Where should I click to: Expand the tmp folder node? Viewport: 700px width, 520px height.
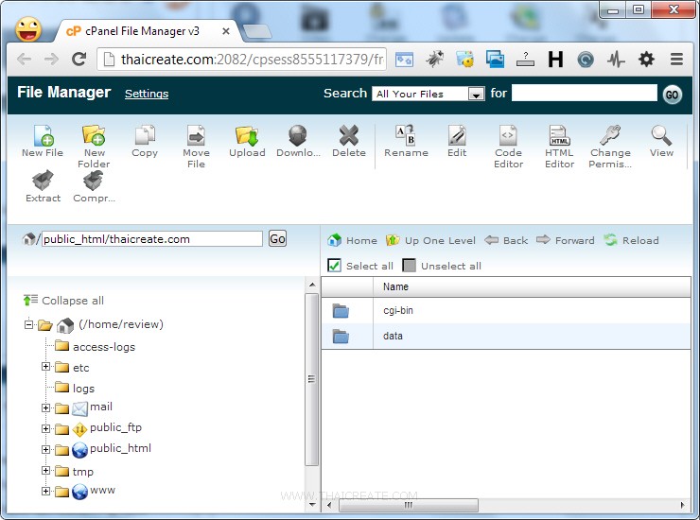coord(45,471)
